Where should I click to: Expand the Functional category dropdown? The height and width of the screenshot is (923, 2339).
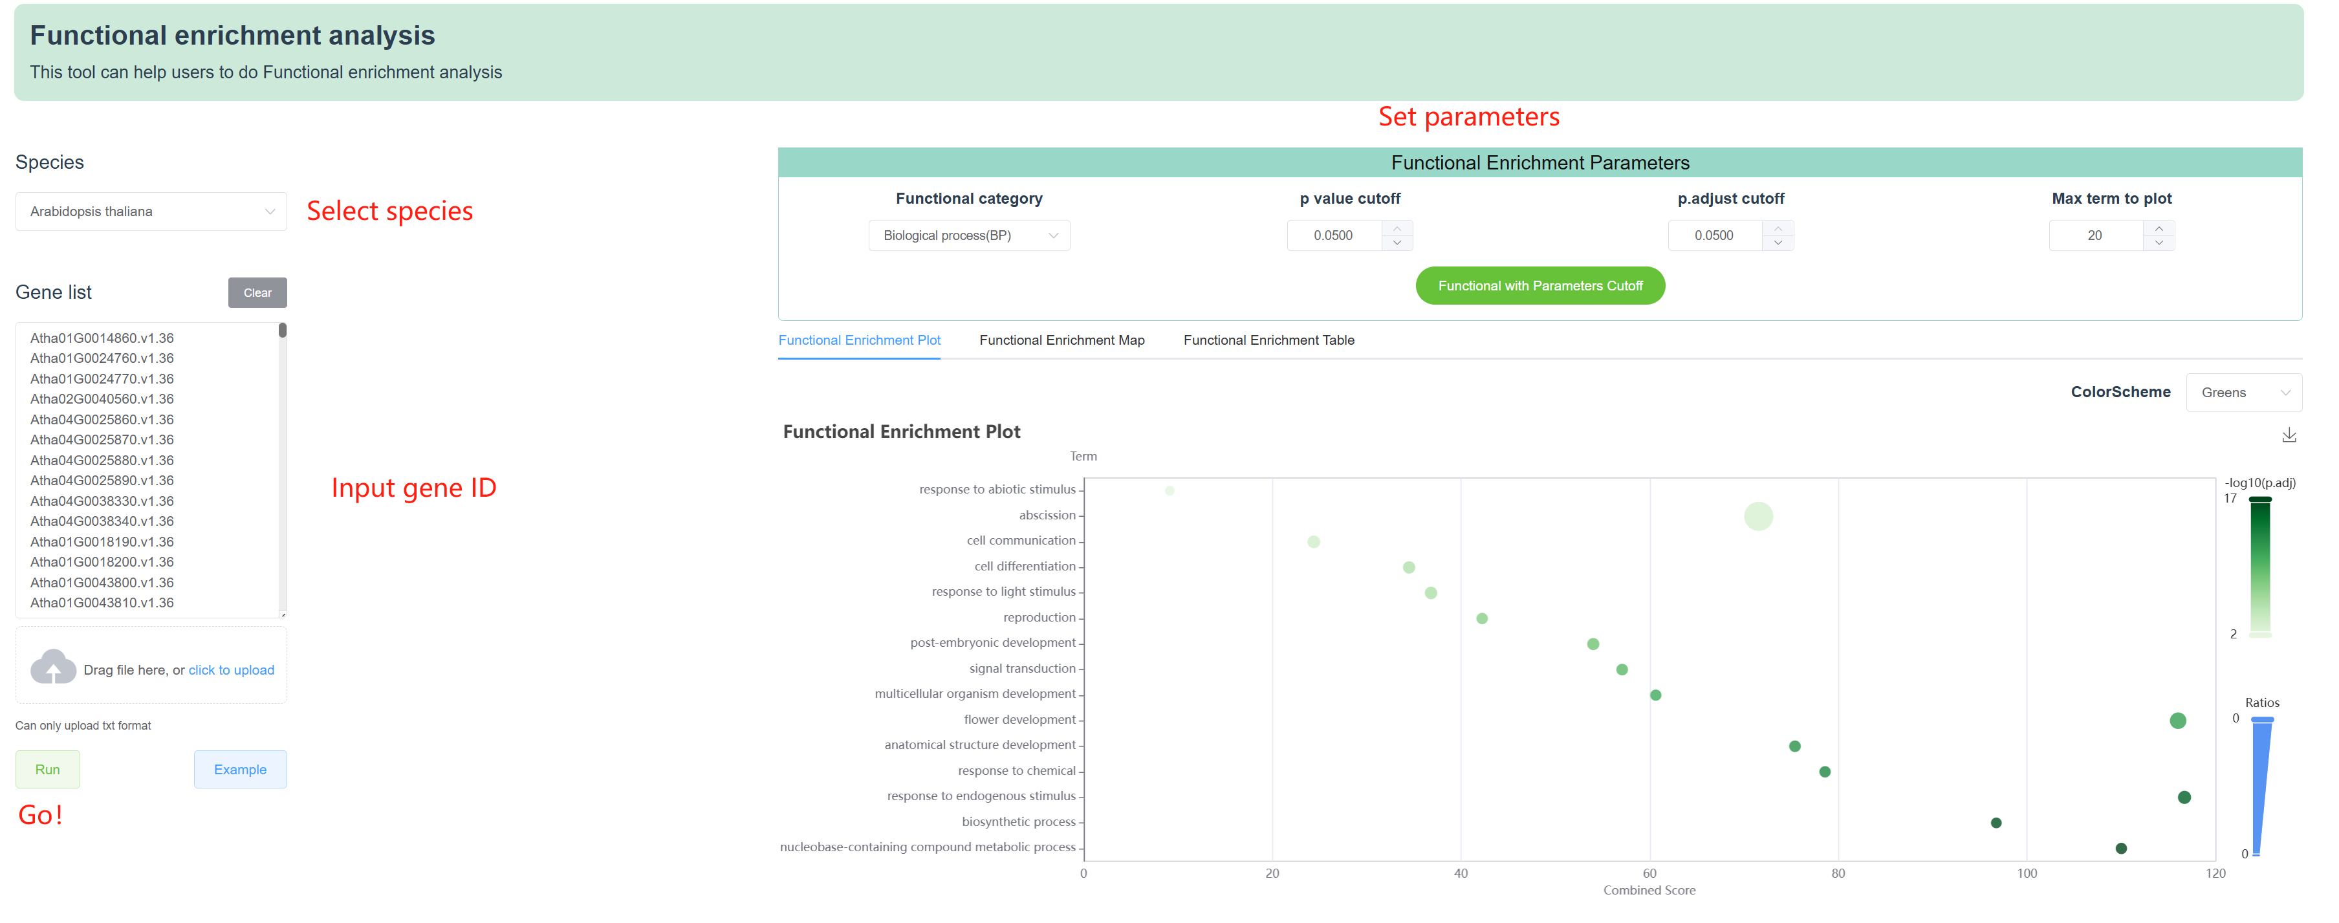(x=969, y=236)
